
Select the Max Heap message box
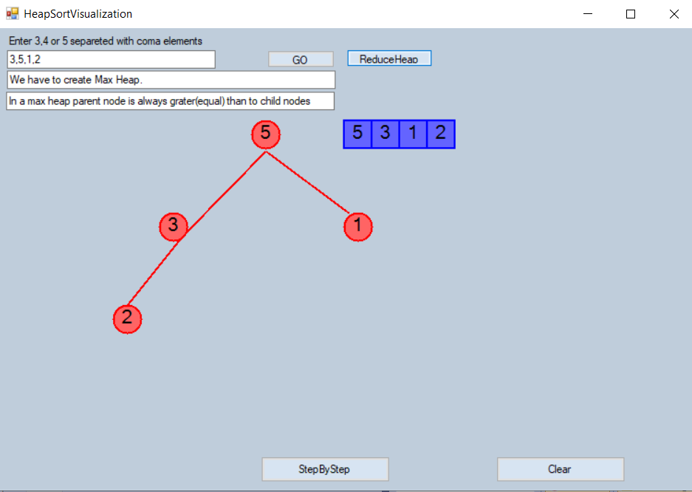point(170,80)
